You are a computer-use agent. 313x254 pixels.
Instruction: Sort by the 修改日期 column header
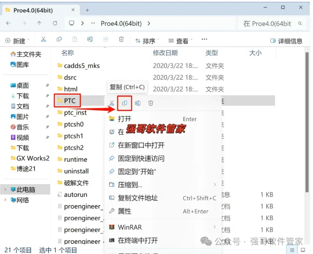165,53
